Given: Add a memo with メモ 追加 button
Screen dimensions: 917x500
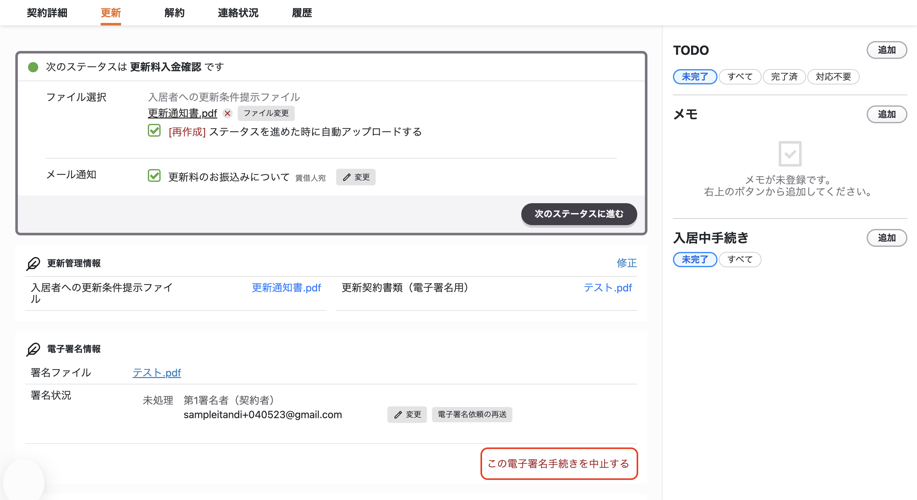Looking at the screenshot, I should pos(886,114).
